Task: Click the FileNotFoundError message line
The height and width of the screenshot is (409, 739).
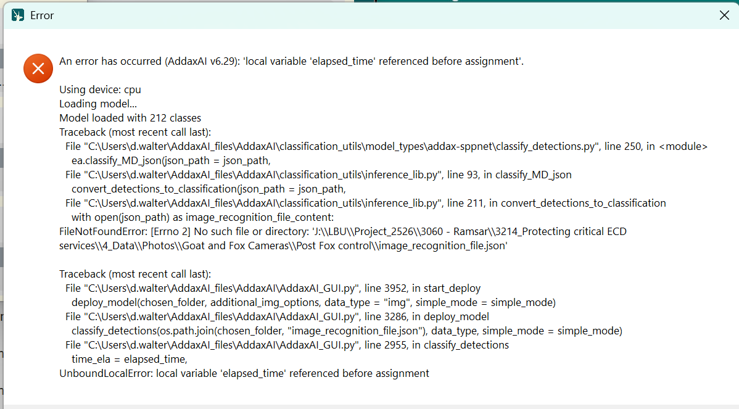Action: 342,231
